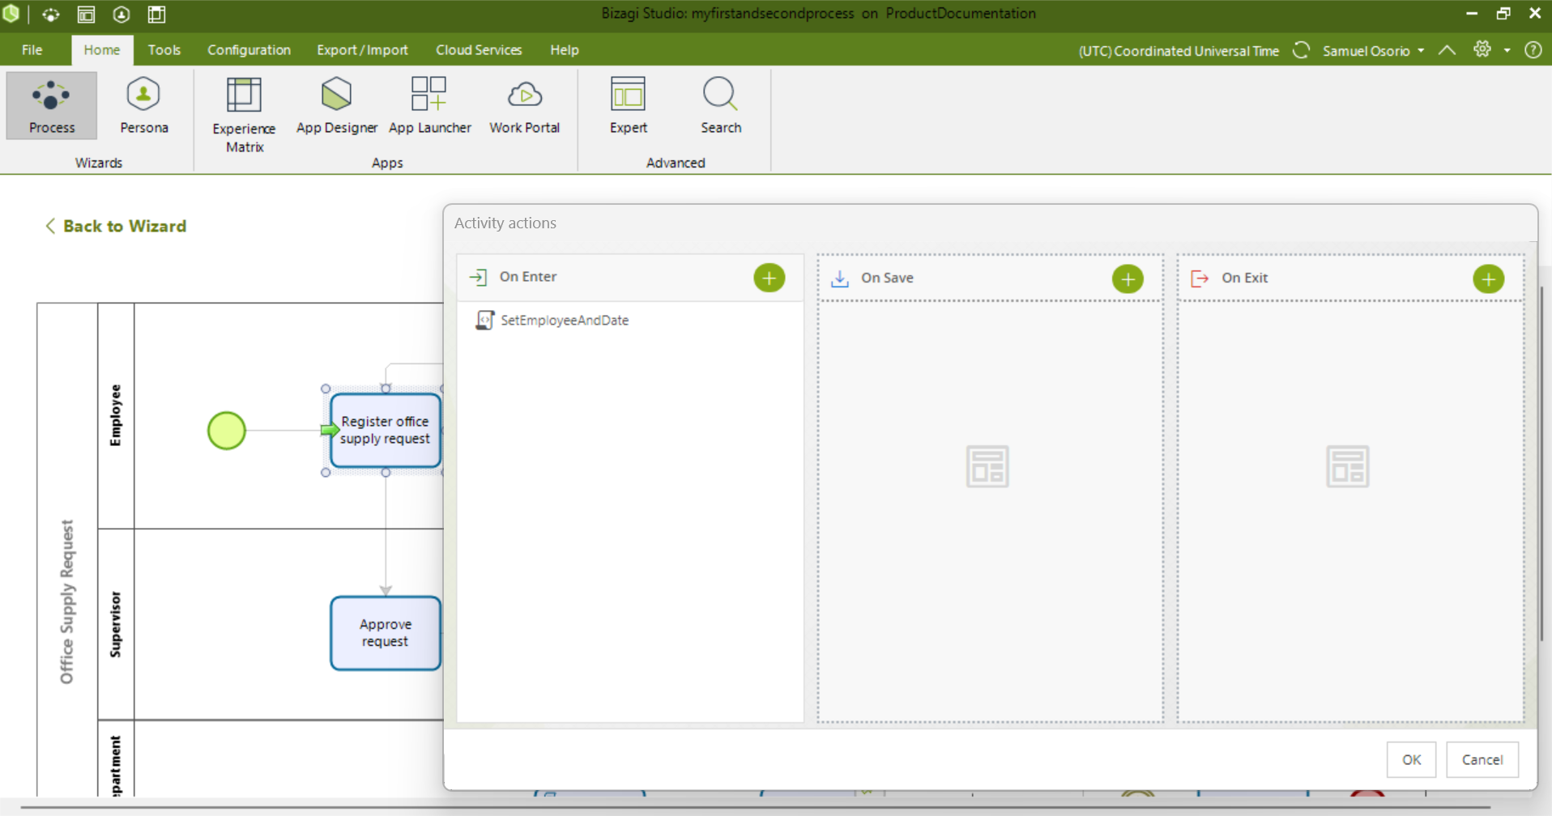The height and width of the screenshot is (816, 1552).
Task: Click the UTC Coordinated Universal Time label
Action: tap(1179, 51)
